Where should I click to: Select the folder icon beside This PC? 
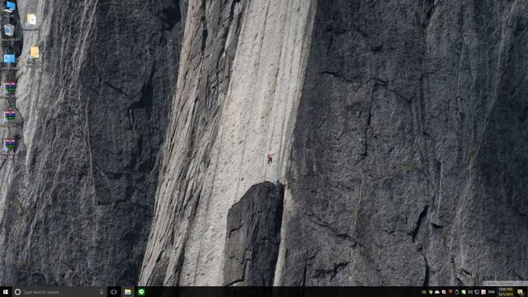pyautogui.click(x=31, y=20)
